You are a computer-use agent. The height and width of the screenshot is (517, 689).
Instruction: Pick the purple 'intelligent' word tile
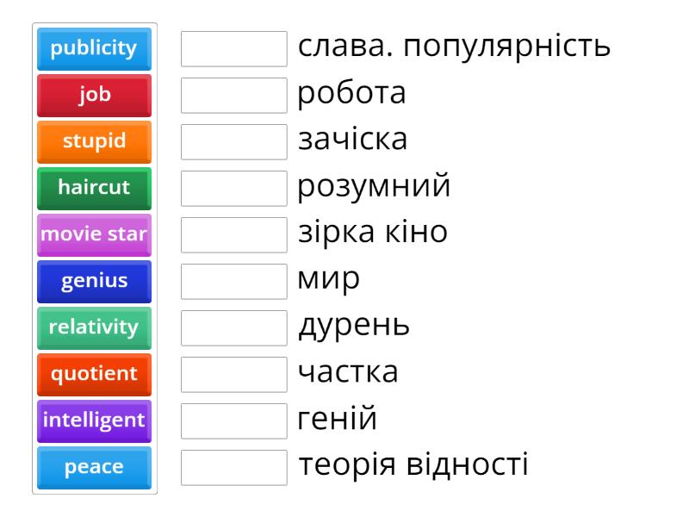pyautogui.click(x=94, y=420)
